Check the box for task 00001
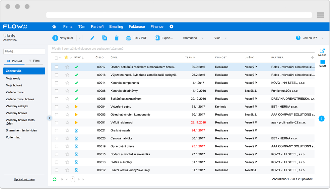 pos(56,122)
